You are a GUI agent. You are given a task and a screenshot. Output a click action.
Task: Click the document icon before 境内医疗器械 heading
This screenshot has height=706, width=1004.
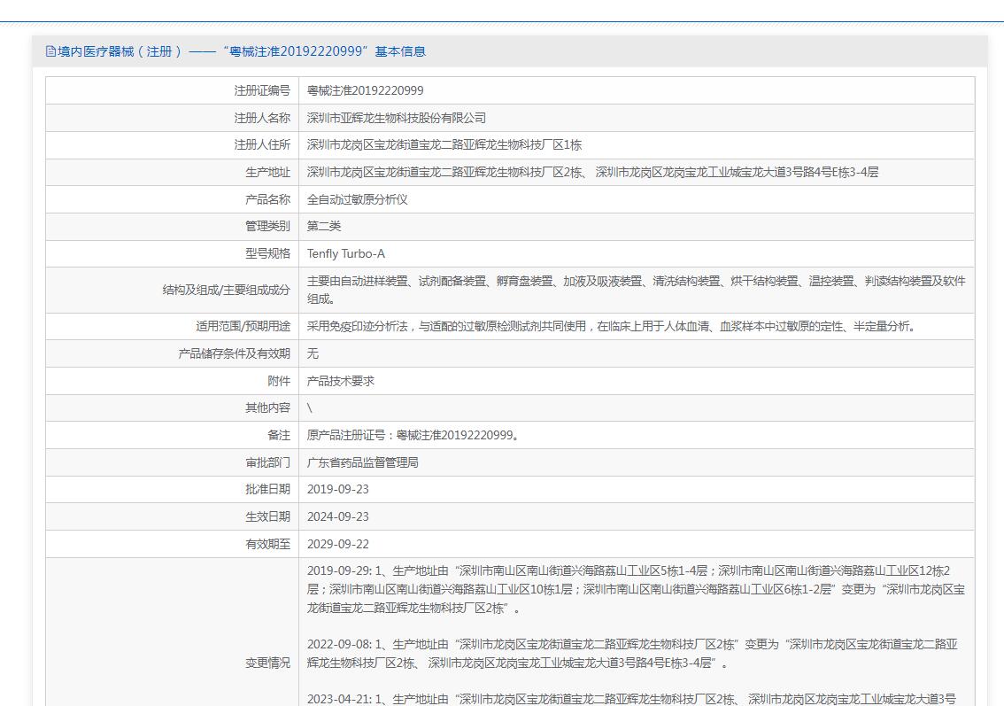coord(50,51)
